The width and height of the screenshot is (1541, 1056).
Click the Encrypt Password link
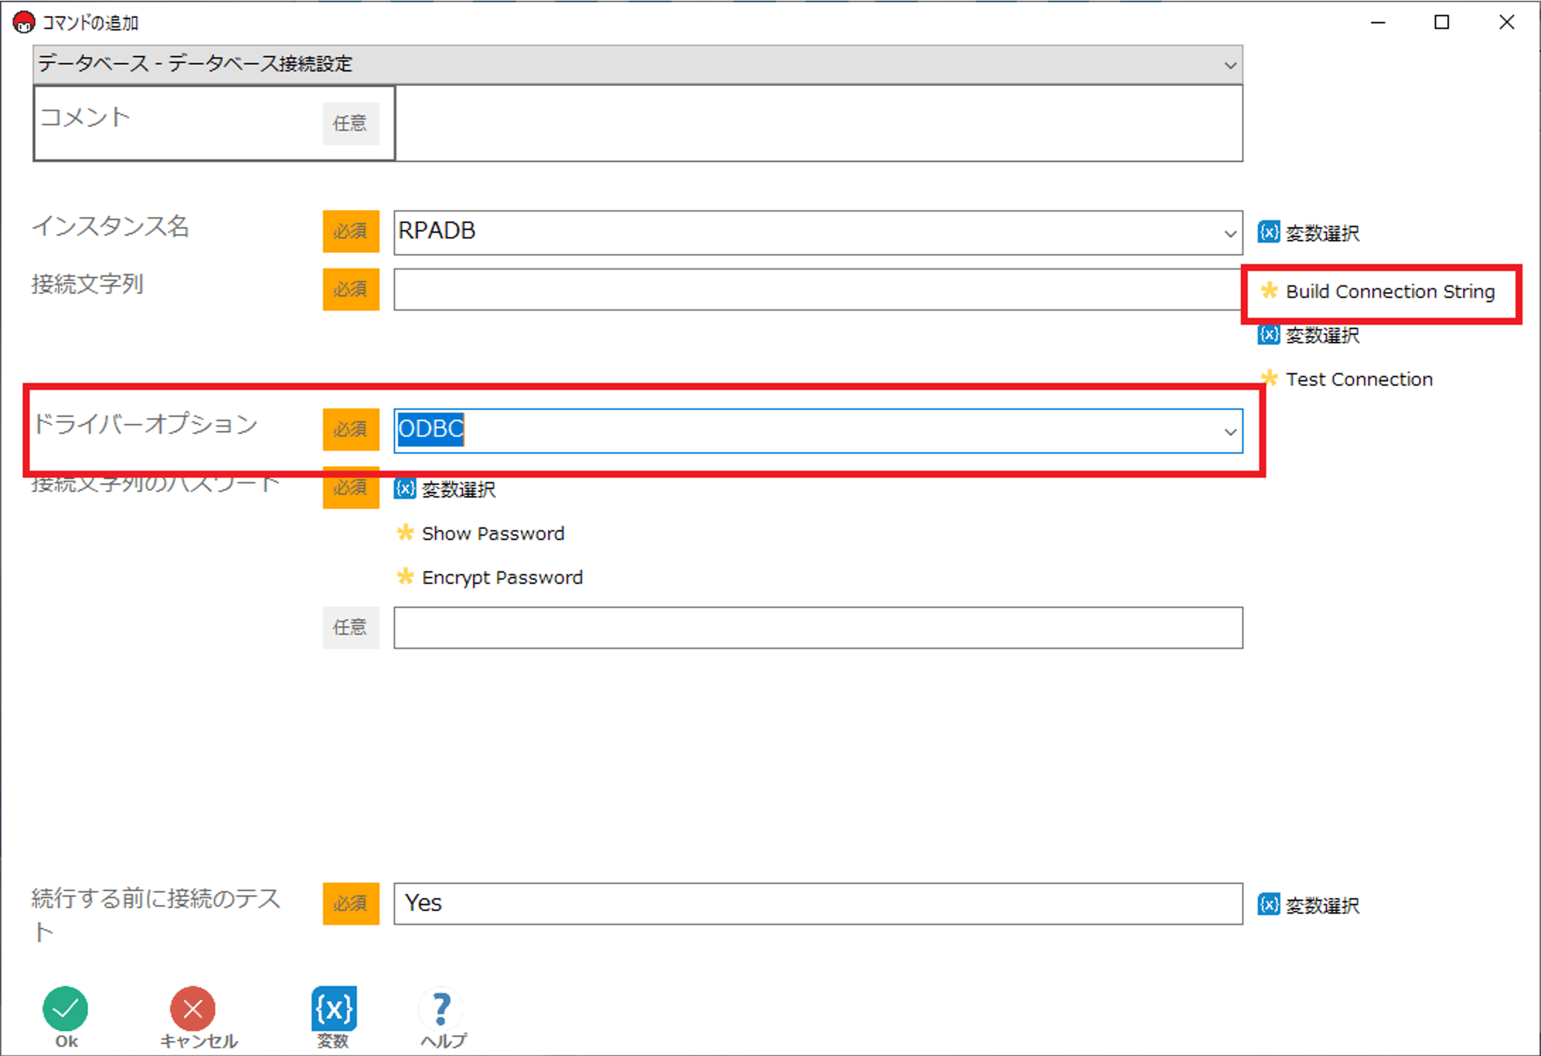point(501,578)
